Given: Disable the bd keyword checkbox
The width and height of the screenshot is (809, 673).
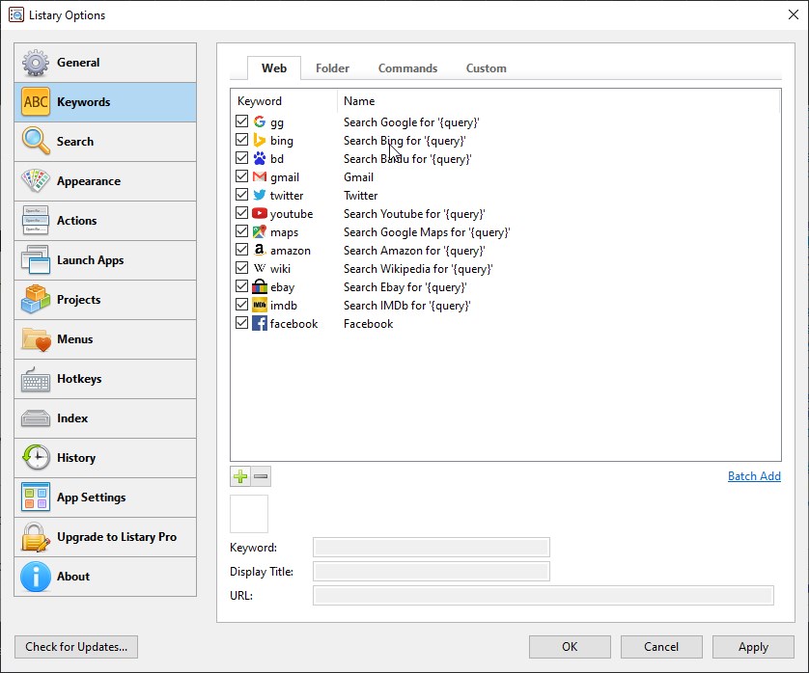Looking at the screenshot, I should [x=241, y=158].
